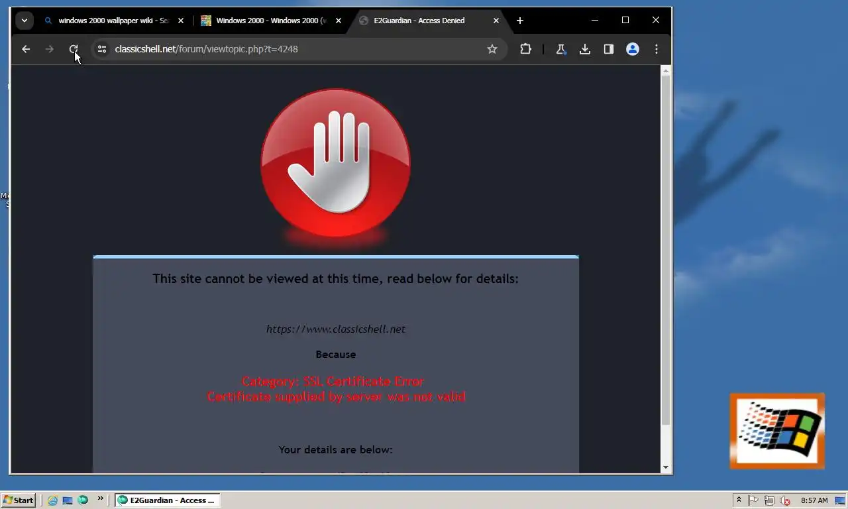Viewport: 848px width, 509px height.
Task: Switch to windows 2000 wallpaper wiki tab
Action: 114,21
